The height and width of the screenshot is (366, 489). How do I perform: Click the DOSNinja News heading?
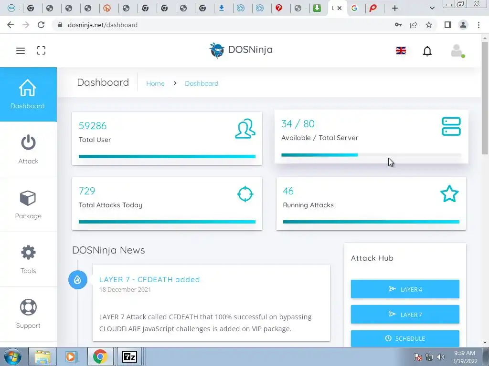pos(108,250)
